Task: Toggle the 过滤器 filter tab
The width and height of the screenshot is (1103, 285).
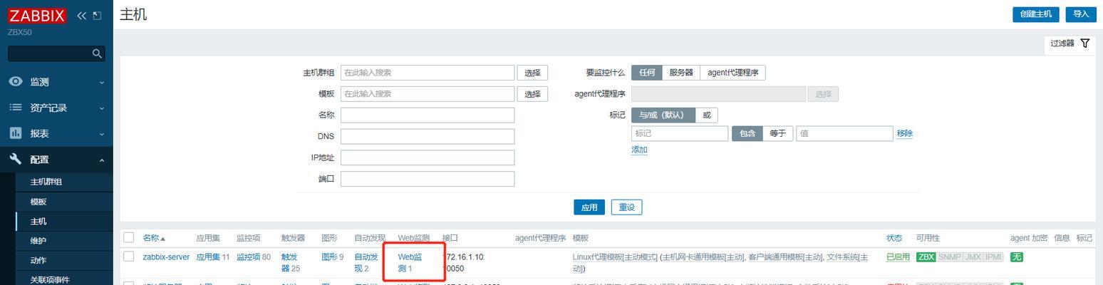Action: point(1070,43)
